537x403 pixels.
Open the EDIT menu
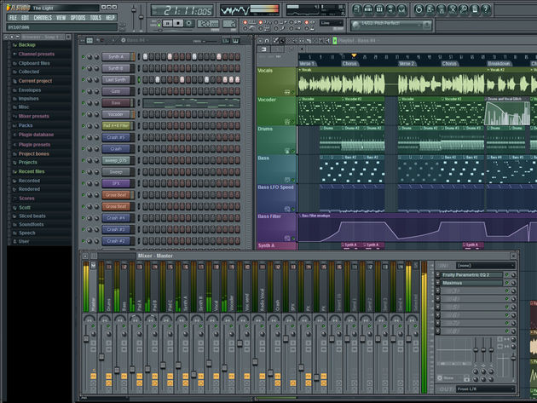point(25,17)
